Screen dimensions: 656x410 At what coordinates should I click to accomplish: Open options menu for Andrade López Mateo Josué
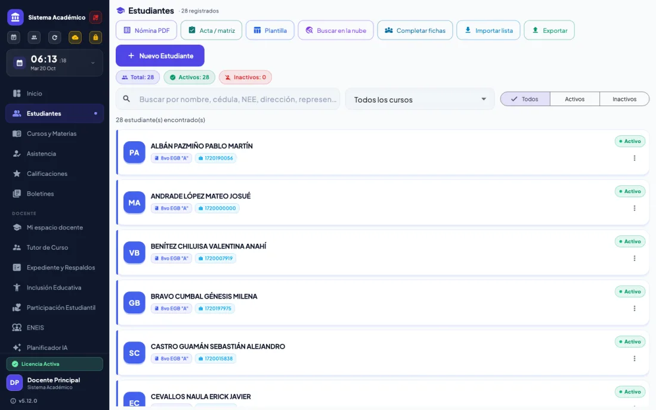click(635, 208)
